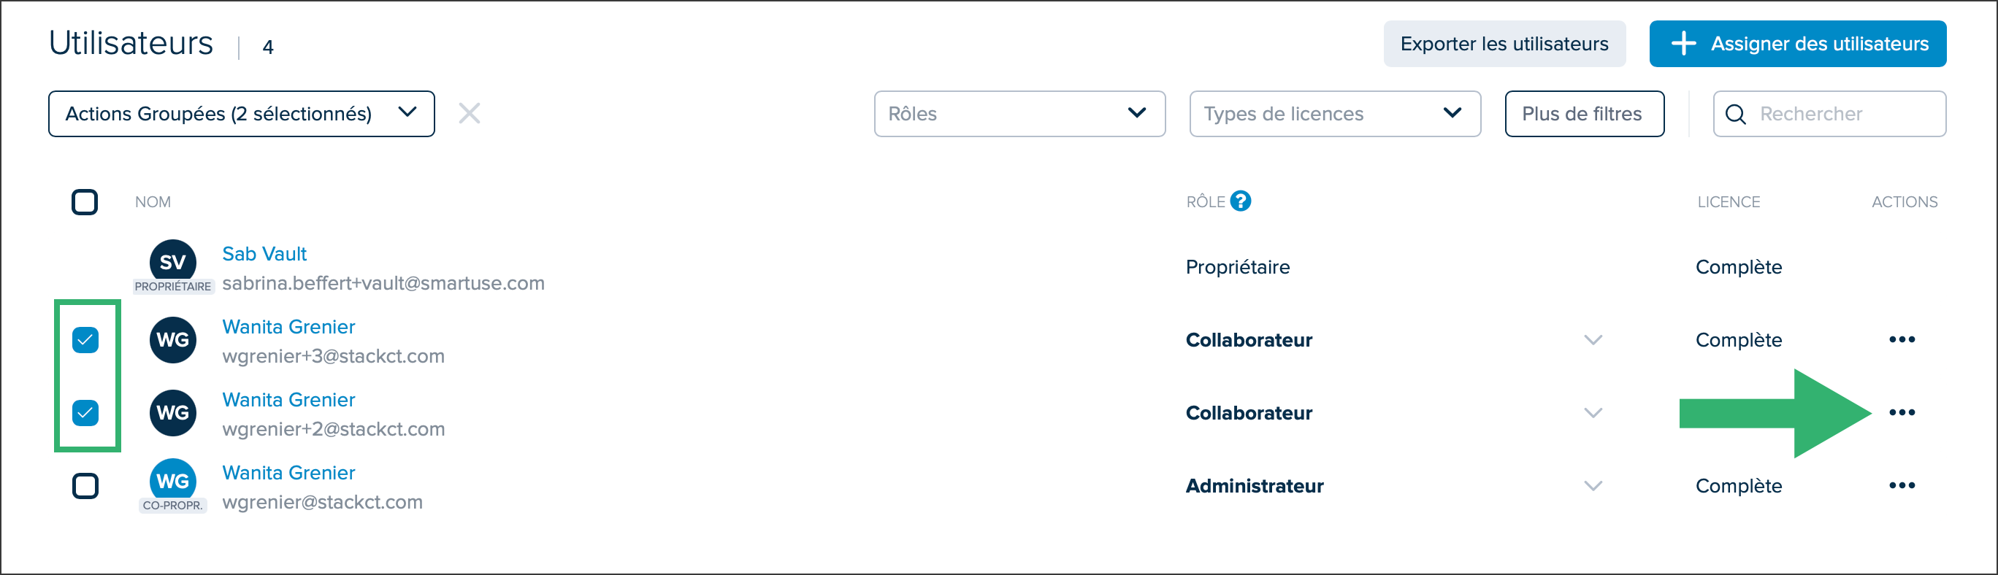Screen dimensions: 1998x575
Task: Open actions menu for wgrenier+2@stackct.com
Action: 1902,412
